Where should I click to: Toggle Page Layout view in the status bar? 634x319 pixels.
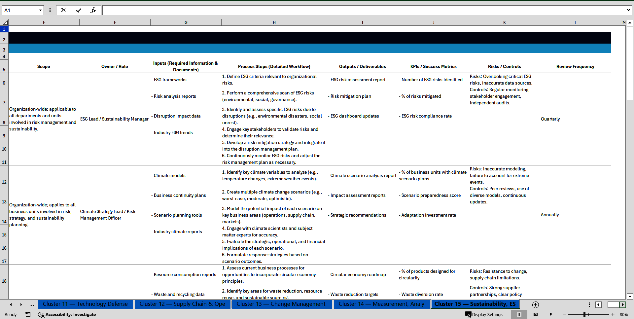(536, 314)
